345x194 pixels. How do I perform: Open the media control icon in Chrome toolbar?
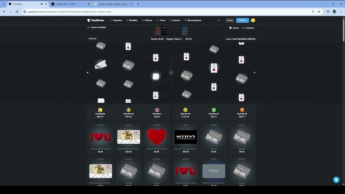click(328, 12)
